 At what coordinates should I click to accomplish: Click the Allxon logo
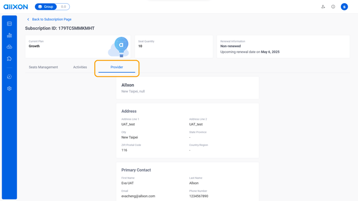coord(16,7)
